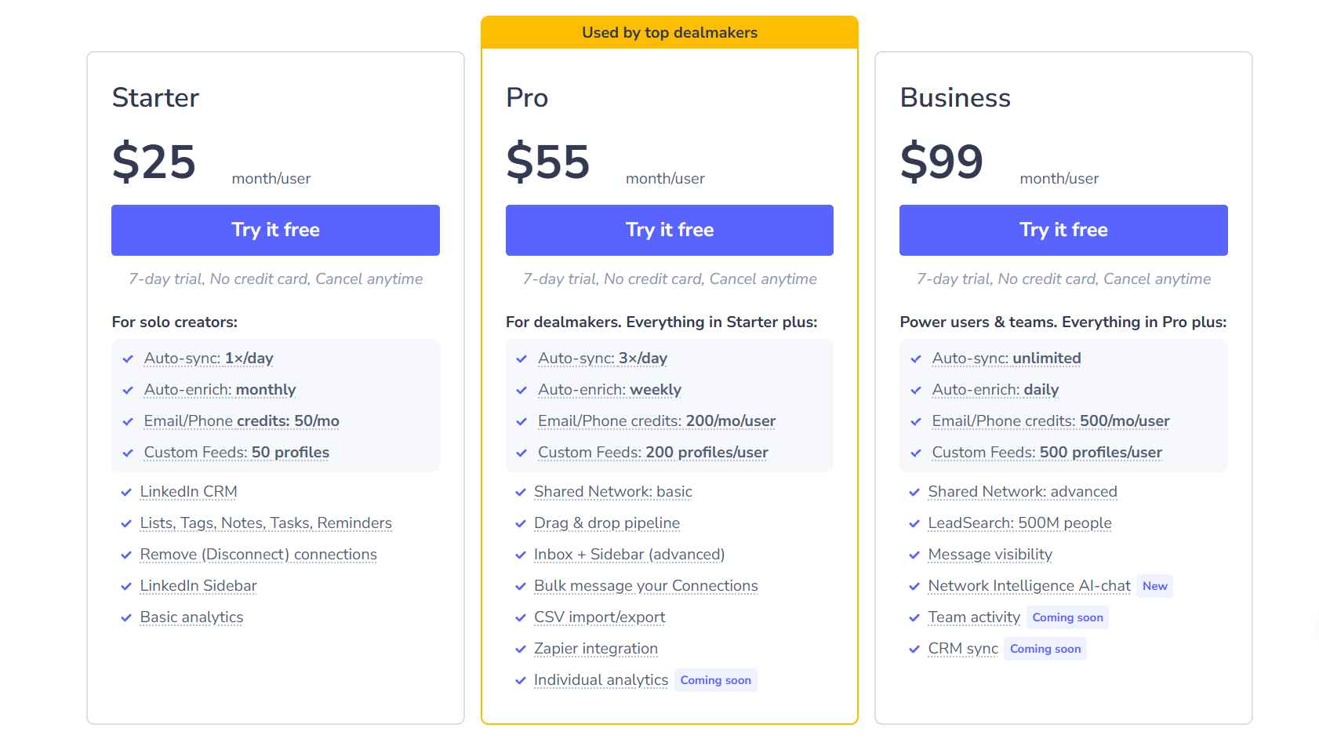The width and height of the screenshot is (1319, 750).
Task: Click the Business plan Try it free button
Action: pyautogui.click(x=1063, y=230)
